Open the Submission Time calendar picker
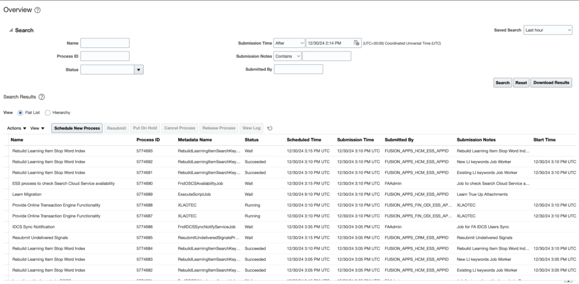 (357, 43)
